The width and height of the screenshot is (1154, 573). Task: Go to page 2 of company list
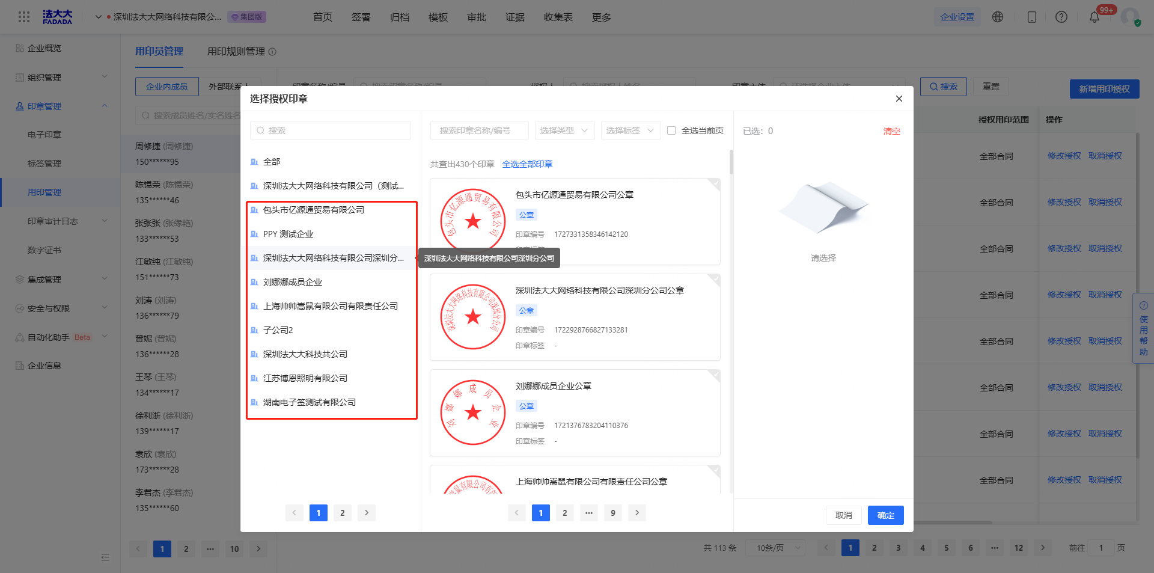coord(343,513)
